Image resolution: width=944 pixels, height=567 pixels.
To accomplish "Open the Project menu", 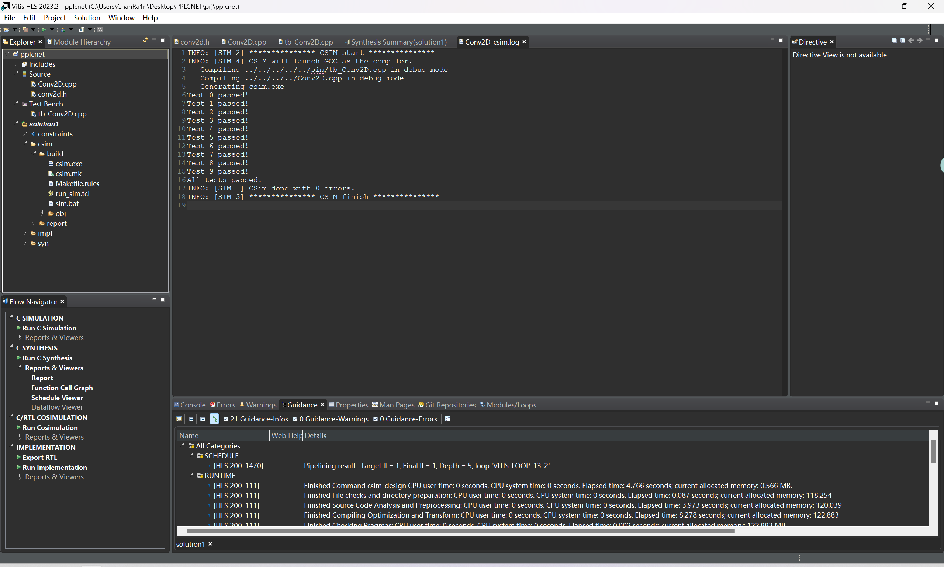I will point(55,18).
